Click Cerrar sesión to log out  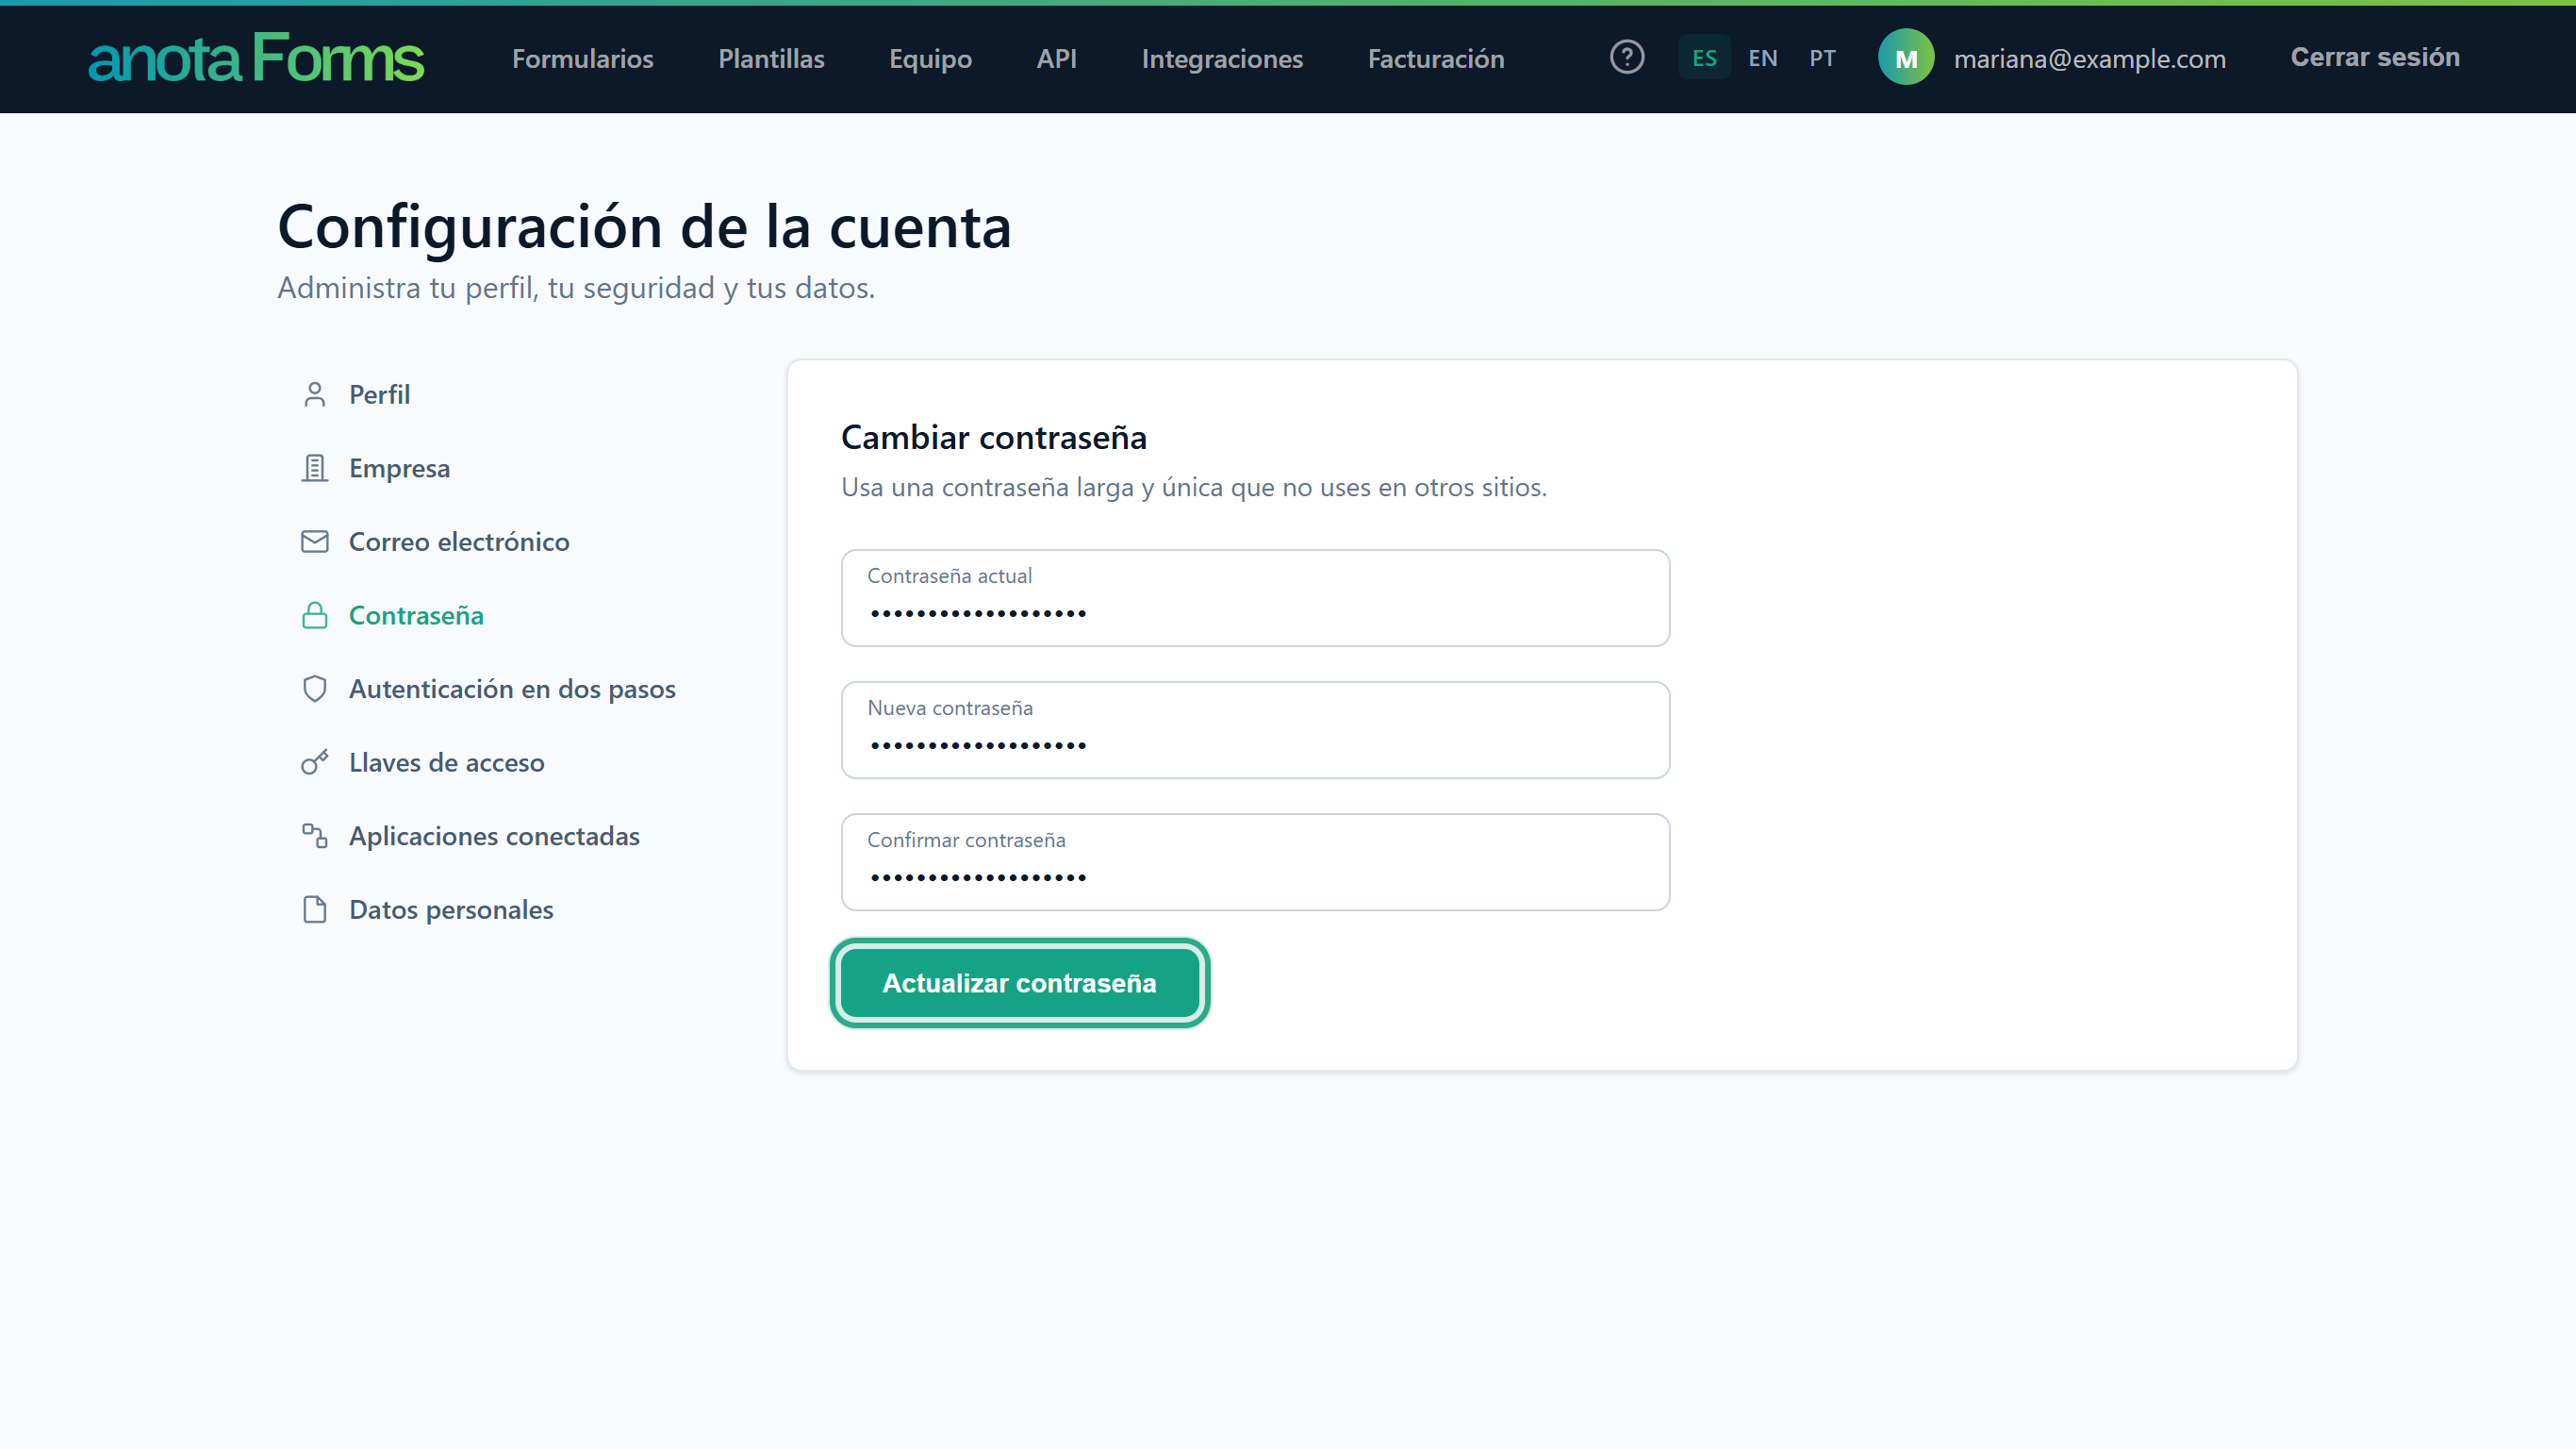[2375, 57]
